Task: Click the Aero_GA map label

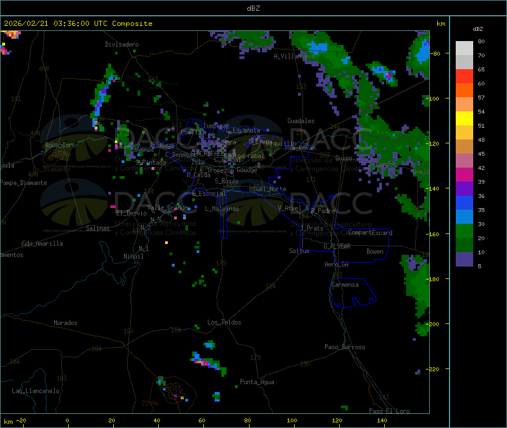Action: point(337,264)
